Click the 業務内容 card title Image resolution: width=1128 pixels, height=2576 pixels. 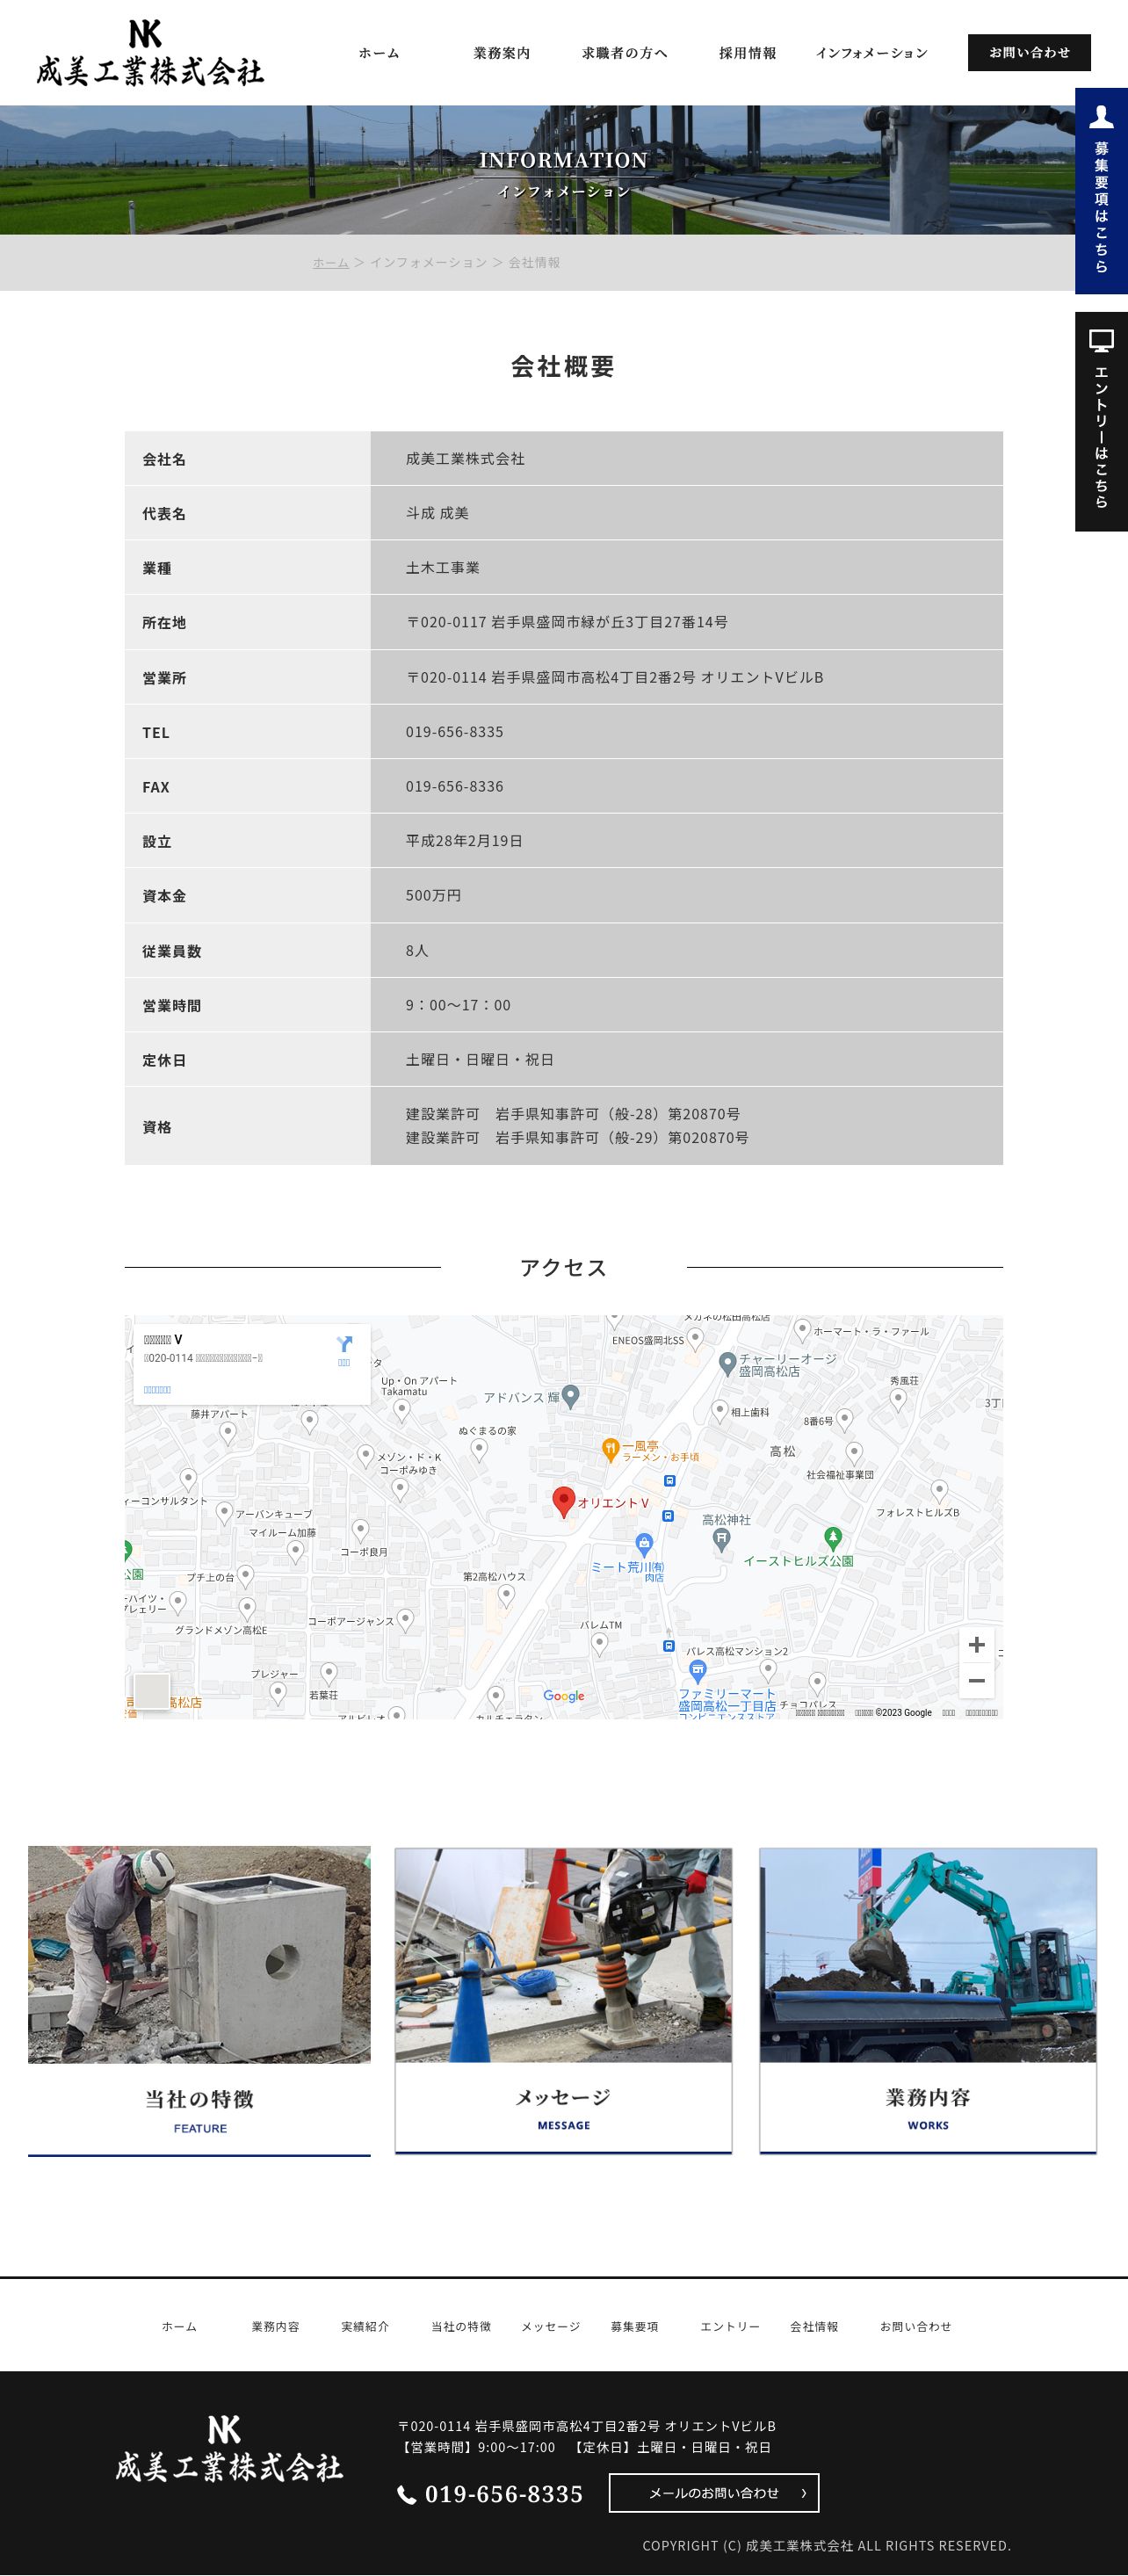(x=928, y=2097)
